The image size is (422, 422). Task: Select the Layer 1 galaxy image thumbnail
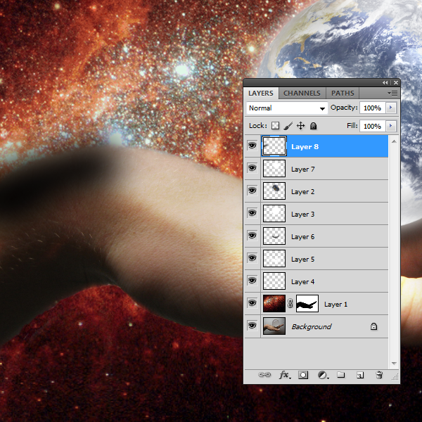coord(274,304)
